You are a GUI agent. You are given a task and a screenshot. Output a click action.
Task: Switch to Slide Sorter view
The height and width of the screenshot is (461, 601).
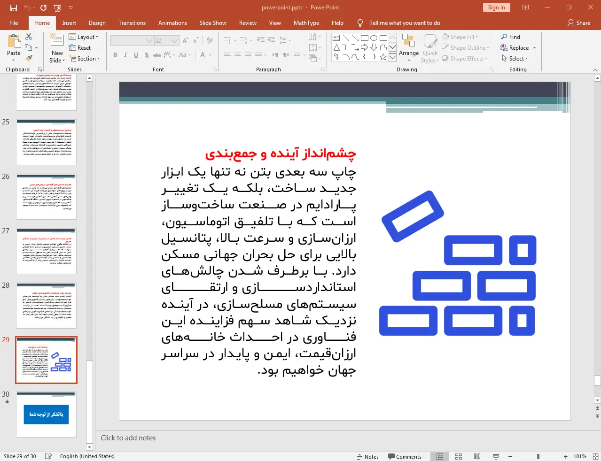(x=459, y=456)
